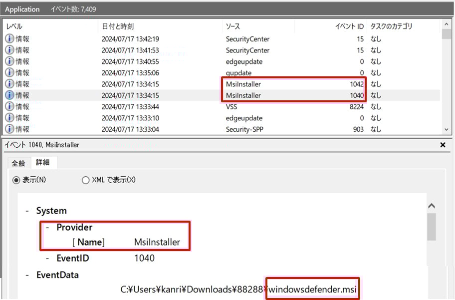Click date 2024/07/17 13:40:55
The image size is (455, 300).
(x=130, y=61)
